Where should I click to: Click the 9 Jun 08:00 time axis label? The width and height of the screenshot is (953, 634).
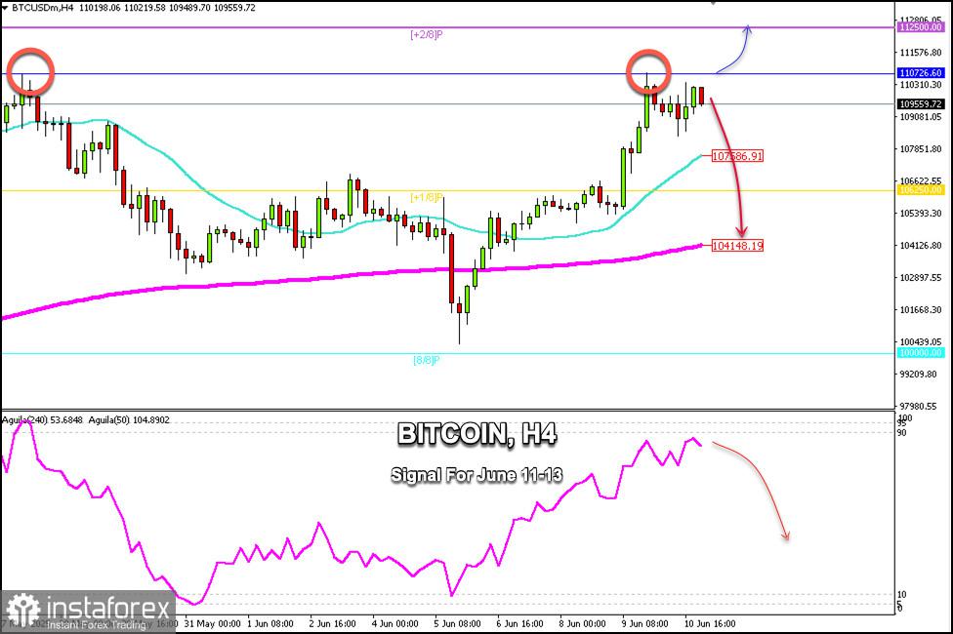tap(644, 623)
